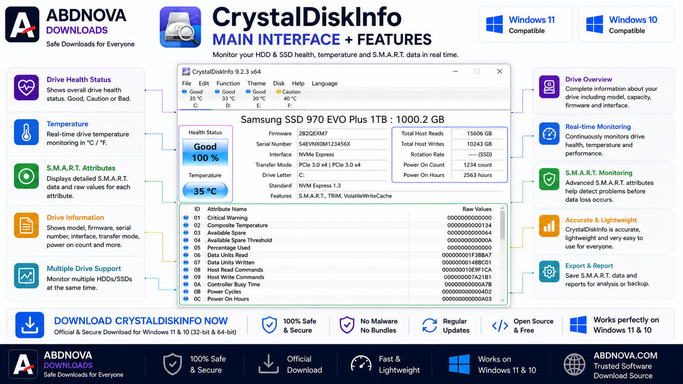Click status dot beside Available Spare
This screenshot has width=683, height=384.
(x=186, y=233)
